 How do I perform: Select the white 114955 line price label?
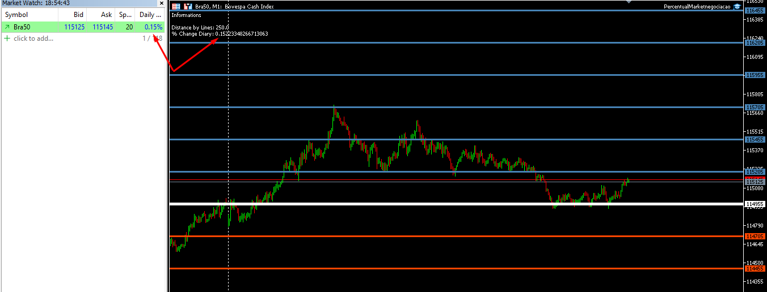click(755, 204)
